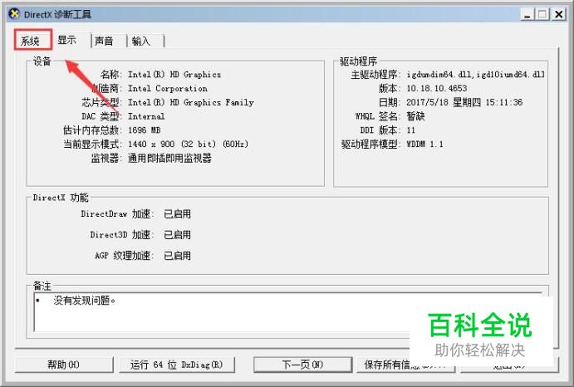Switch to the 系统 tab
Viewport: 574px width, 387px height.
[33, 40]
